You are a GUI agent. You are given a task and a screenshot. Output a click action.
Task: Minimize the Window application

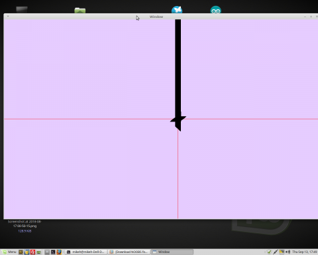[305, 17]
